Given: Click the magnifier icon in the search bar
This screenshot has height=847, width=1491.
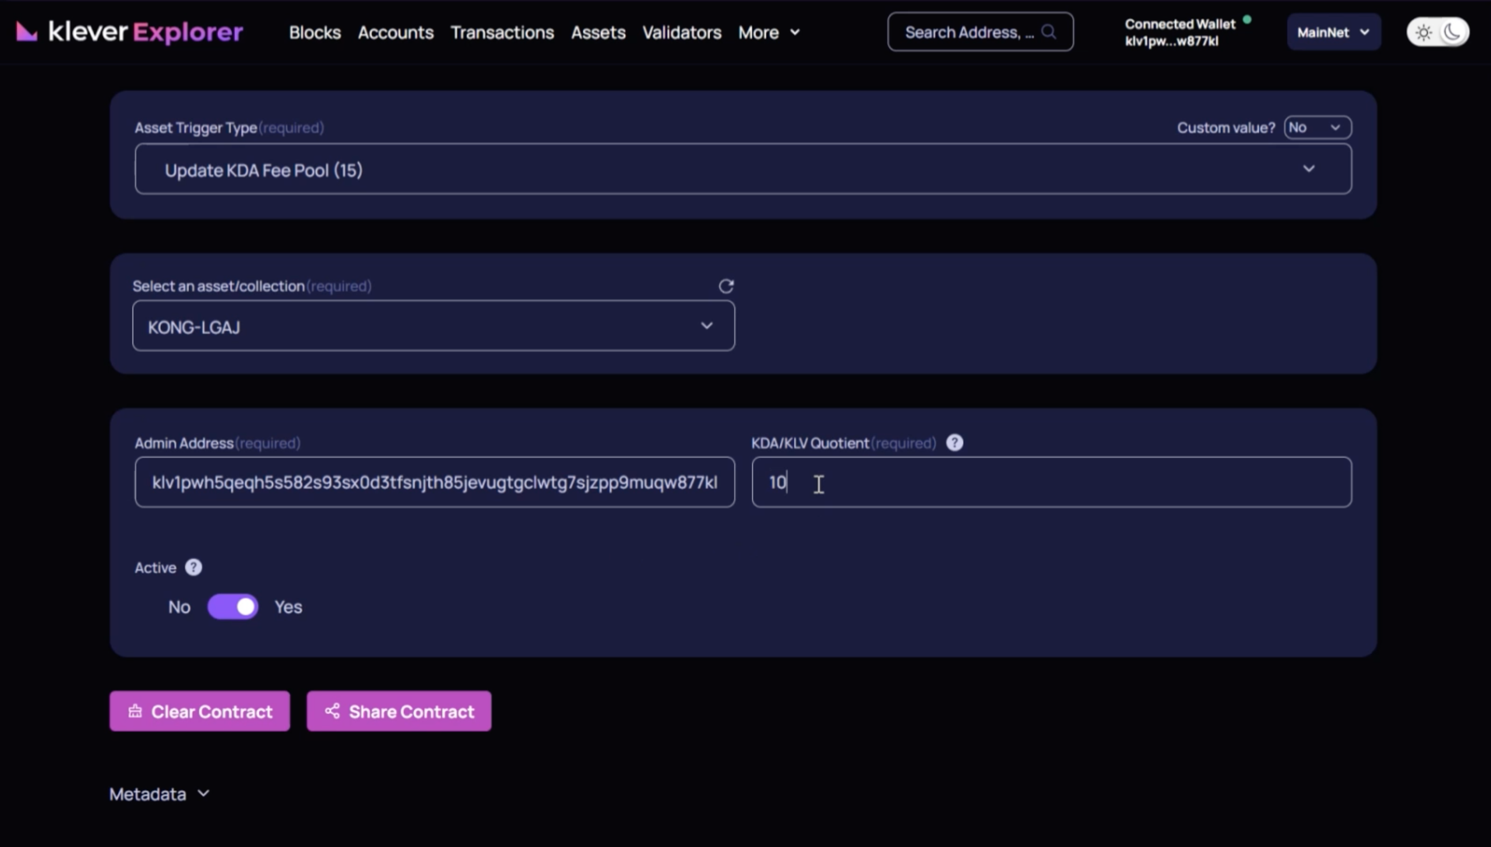Looking at the screenshot, I should pyautogui.click(x=1049, y=32).
